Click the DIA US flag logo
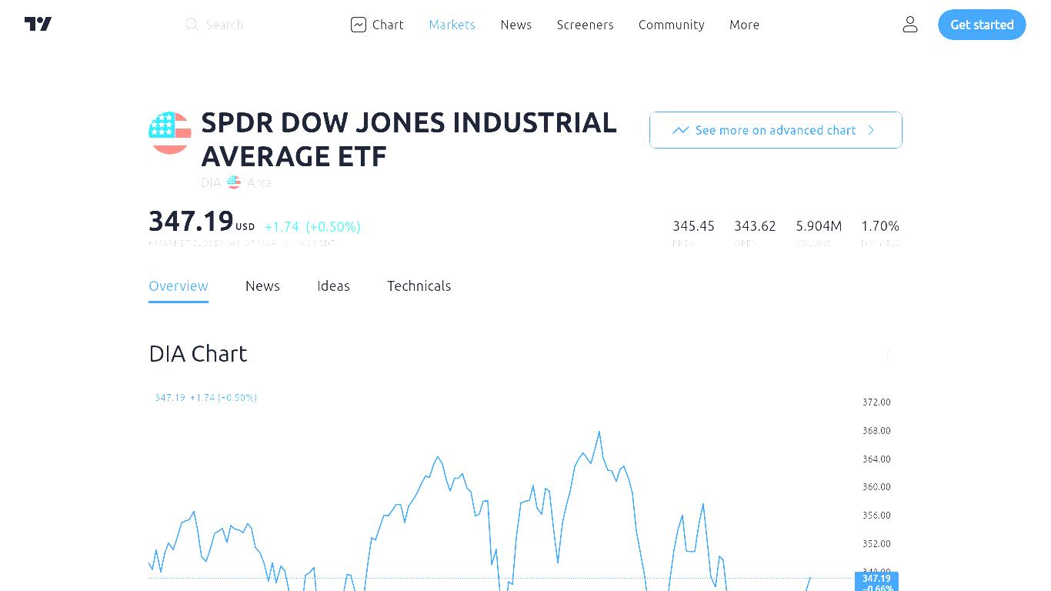 coord(170,132)
